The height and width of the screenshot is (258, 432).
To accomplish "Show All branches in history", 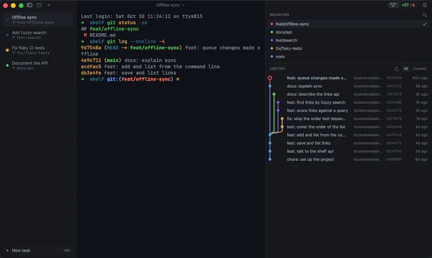I will tap(406, 69).
